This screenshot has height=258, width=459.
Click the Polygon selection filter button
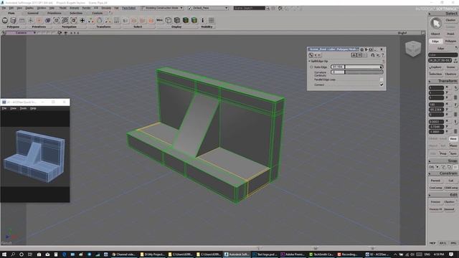(x=450, y=42)
